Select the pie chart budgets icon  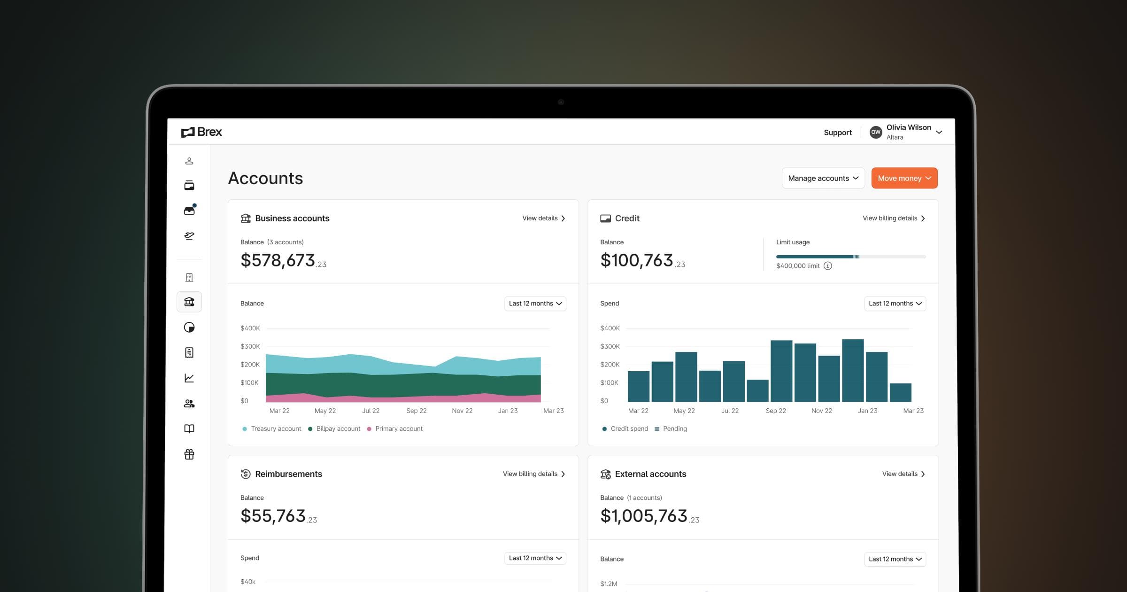click(189, 327)
